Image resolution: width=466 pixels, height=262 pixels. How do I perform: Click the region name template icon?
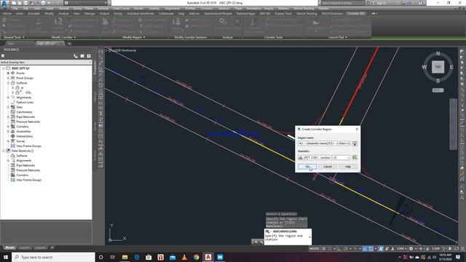point(355,143)
